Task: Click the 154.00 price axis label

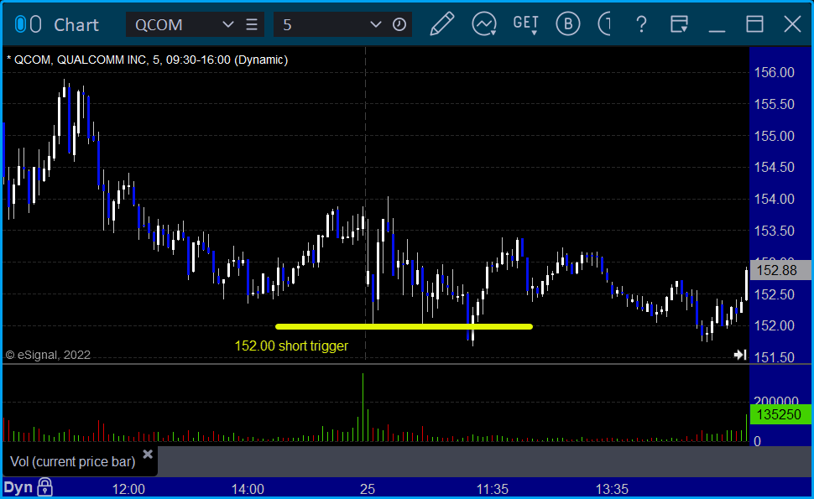Action: tap(774, 200)
